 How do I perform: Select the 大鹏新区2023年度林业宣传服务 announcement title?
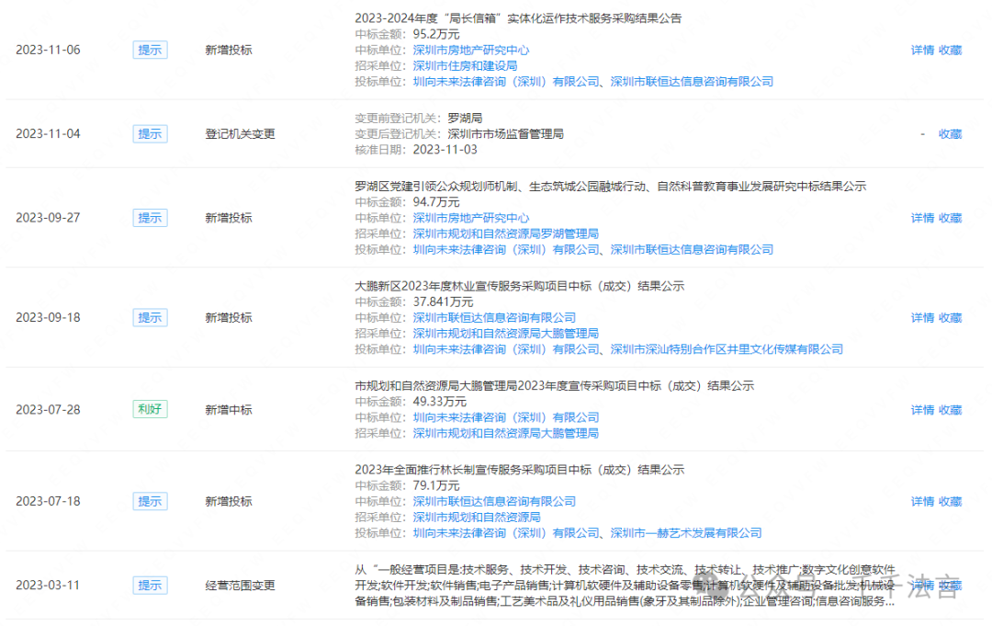point(519,286)
